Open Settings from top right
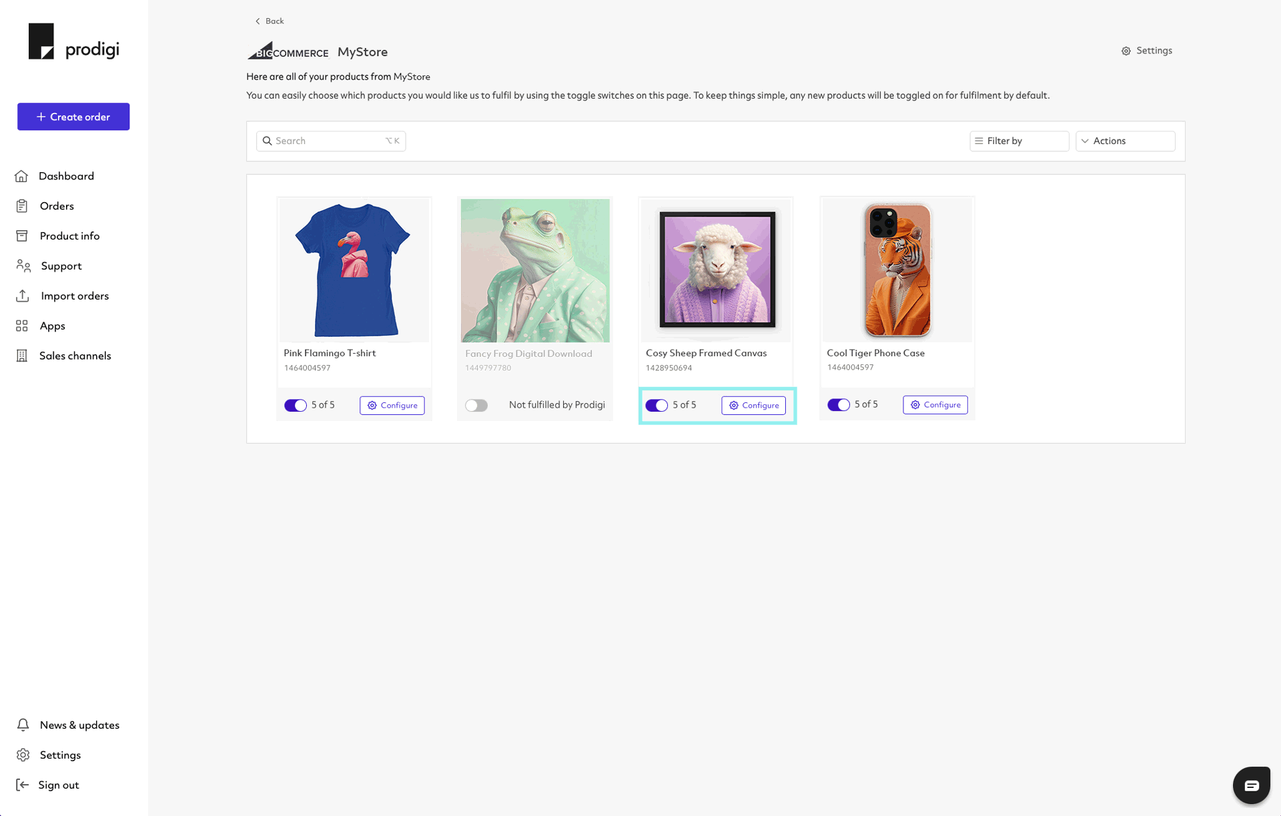The width and height of the screenshot is (1281, 816). point(1146,51)
